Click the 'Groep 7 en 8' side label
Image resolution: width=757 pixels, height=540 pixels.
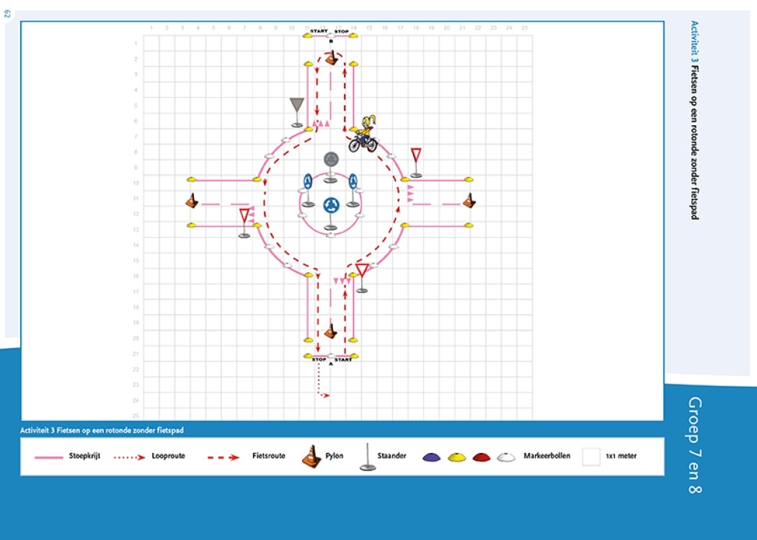click(x=694, y=445)
